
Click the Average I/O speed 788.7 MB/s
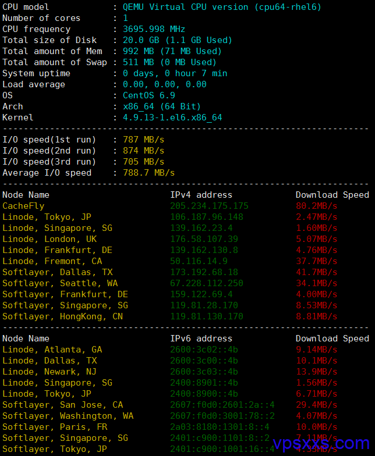(x=148, y=173)
